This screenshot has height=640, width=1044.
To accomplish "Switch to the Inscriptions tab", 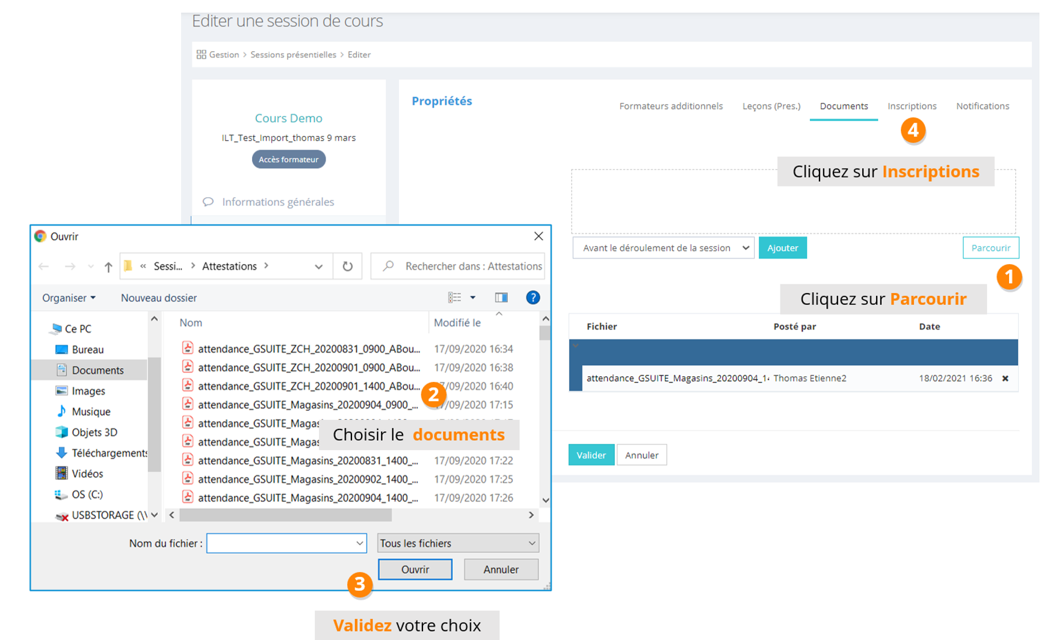I will pyautogui.click(x=912, y=106).
